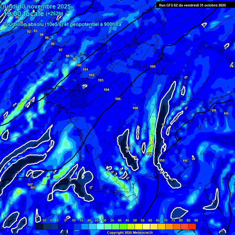Click the date title lundi 10 novembre 2025
This screenshot has width=235, height=235.
pos(37,6)
